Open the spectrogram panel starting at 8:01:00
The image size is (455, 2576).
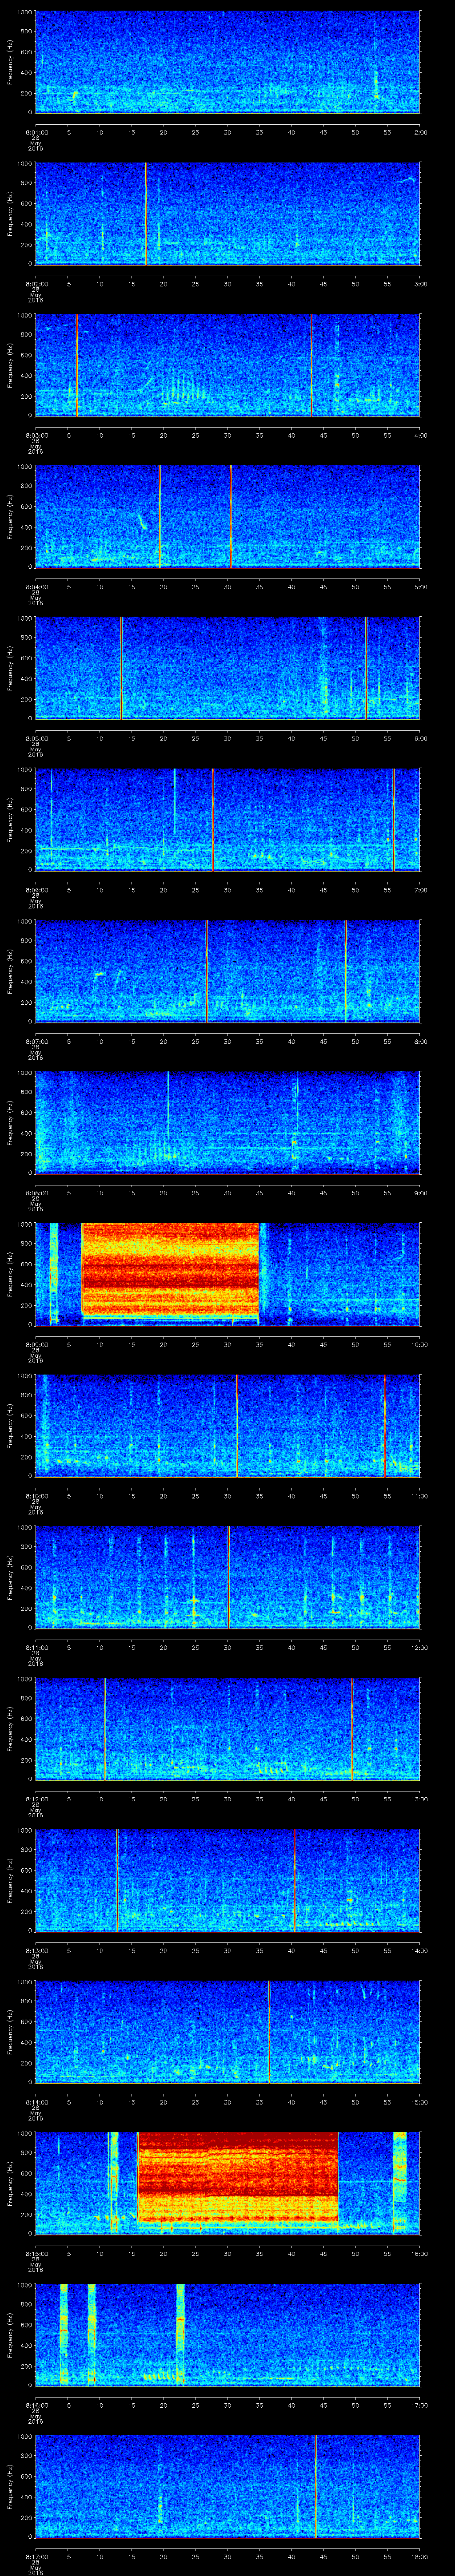(227, 62)
